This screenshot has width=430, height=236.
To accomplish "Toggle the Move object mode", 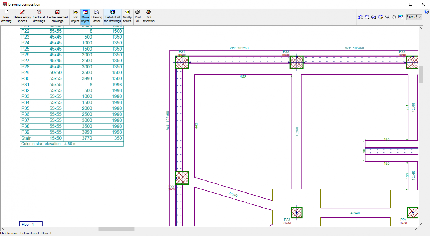I will click(x=85, y=16).
